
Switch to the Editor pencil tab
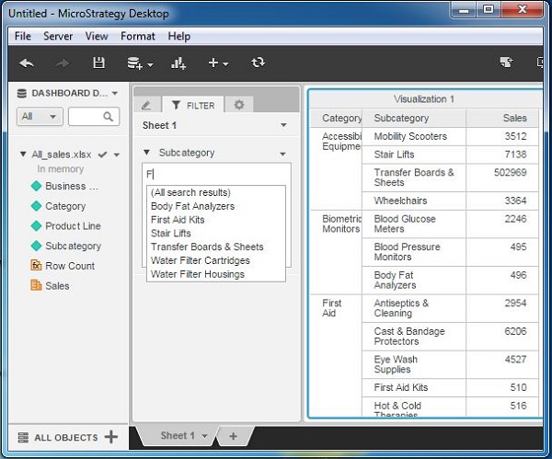(146, 105)
